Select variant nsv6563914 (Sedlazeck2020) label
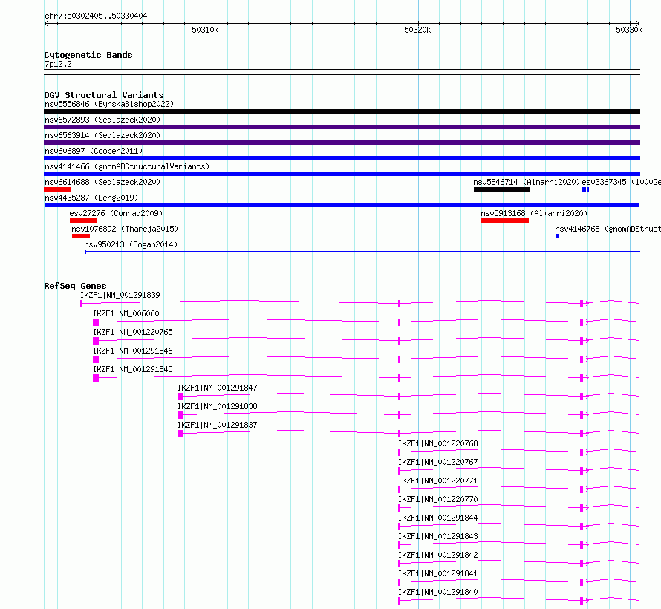This screenshot has height=609, width=661. tap(102, 135)
